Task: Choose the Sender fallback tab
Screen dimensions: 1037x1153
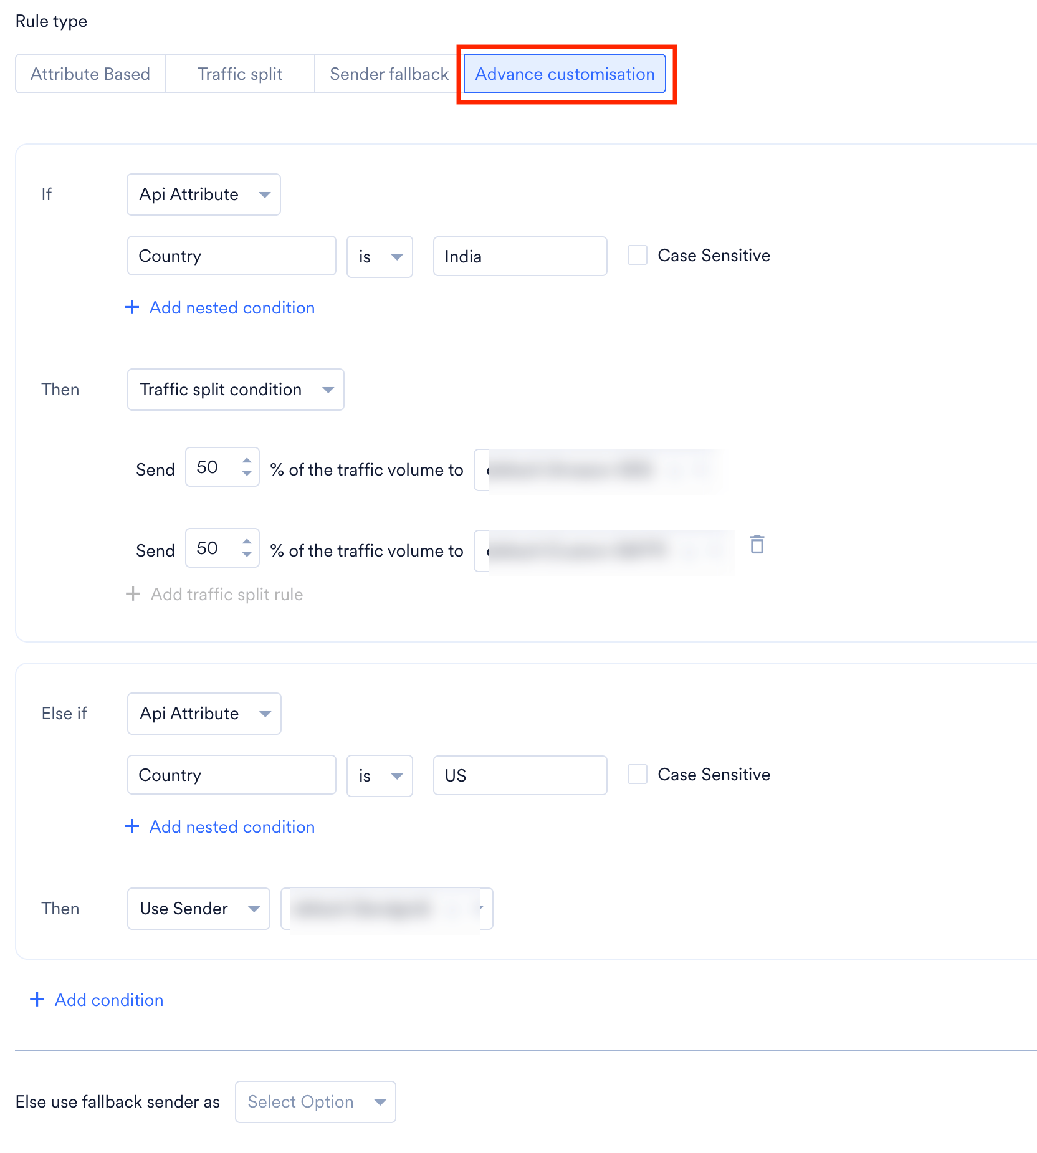Action: (389, 74)
